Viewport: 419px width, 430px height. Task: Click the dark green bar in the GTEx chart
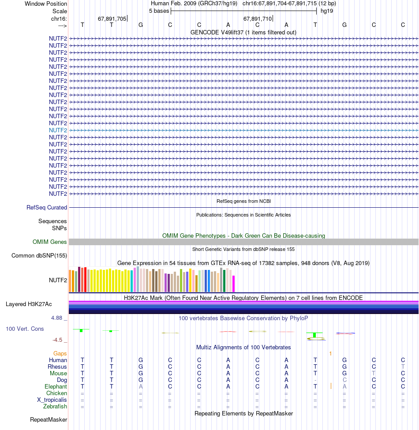click(224, 281)
